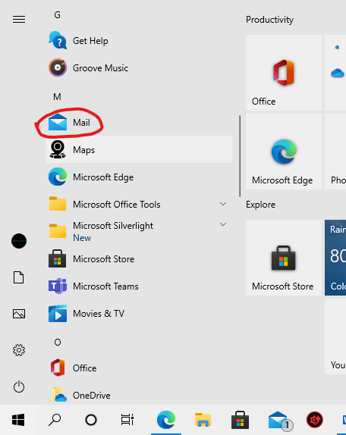This screenshot has width=346, height=435.
Task: Open Microsoft Edge in the app list
Action: coord(139,177)
